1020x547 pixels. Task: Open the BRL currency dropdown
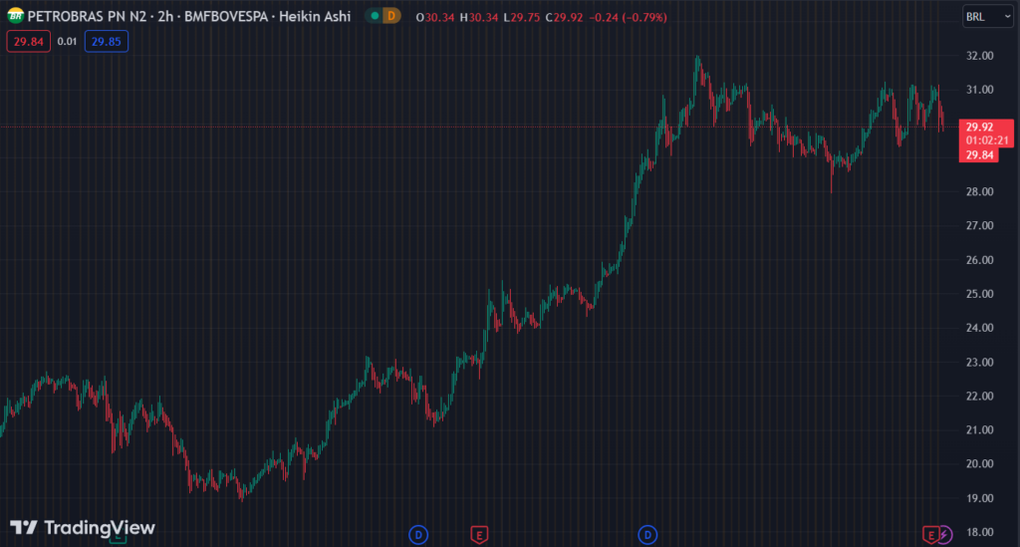coord(987,17)
